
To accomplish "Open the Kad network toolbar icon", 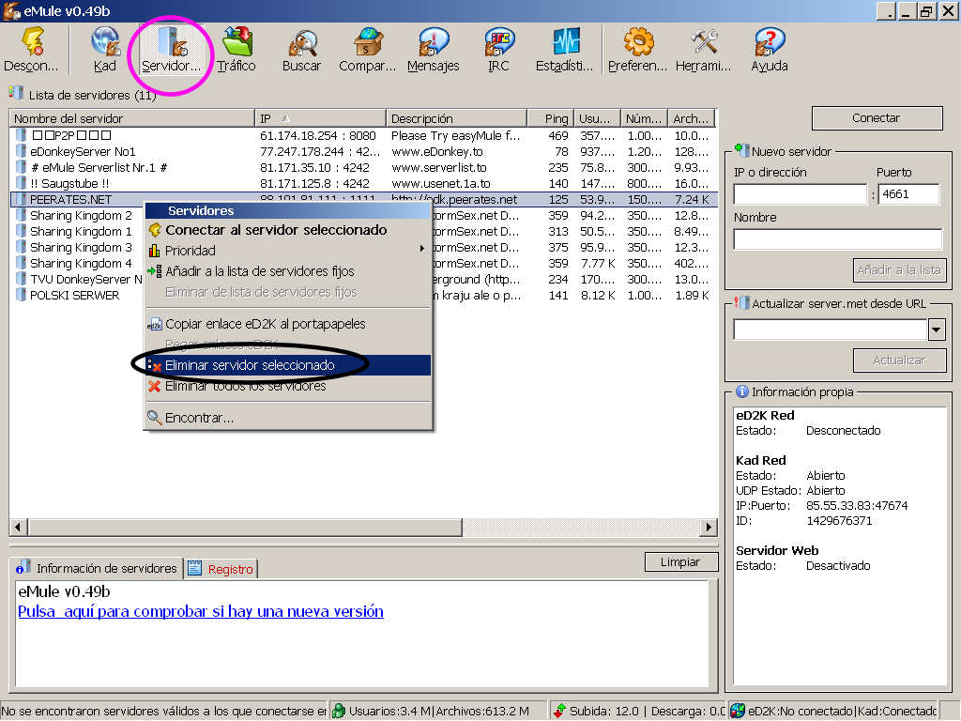I will pyautogui.click(x=105, y=49).
